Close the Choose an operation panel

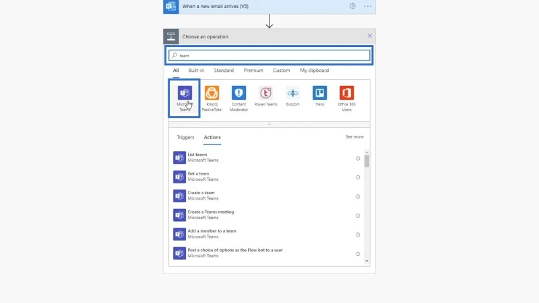tap(369, 36)
